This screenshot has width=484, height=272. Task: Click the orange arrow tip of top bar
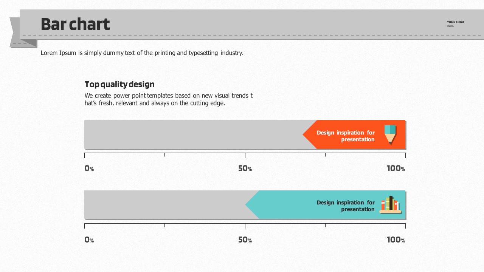coord(308,134)
